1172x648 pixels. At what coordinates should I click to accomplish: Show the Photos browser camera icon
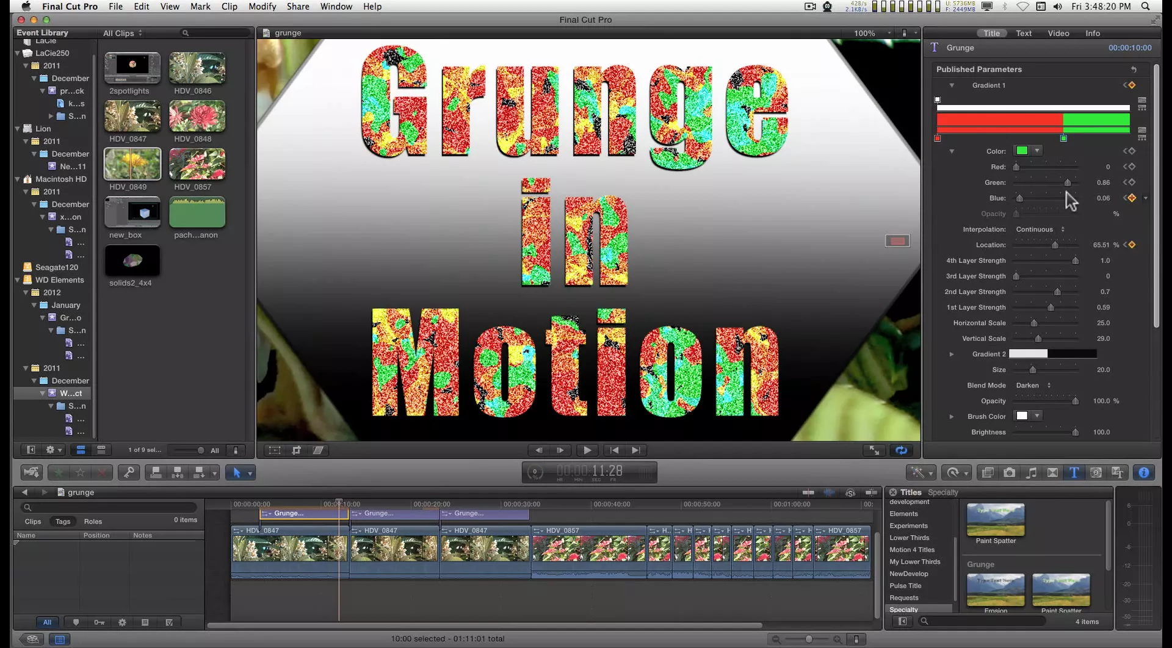tap(1010, 472)
